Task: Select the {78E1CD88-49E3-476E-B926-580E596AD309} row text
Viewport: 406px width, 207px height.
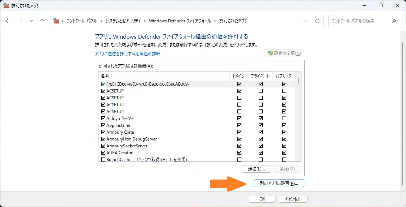Action: pyautogui.click(x=148, y=84)
